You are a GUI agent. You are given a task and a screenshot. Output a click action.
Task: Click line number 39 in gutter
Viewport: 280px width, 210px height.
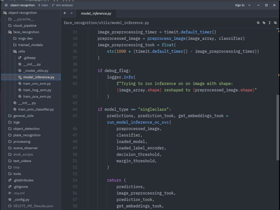click(x=75, y=71)
